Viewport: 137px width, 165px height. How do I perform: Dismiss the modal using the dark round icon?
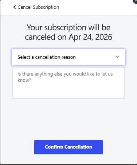[135, 1]
